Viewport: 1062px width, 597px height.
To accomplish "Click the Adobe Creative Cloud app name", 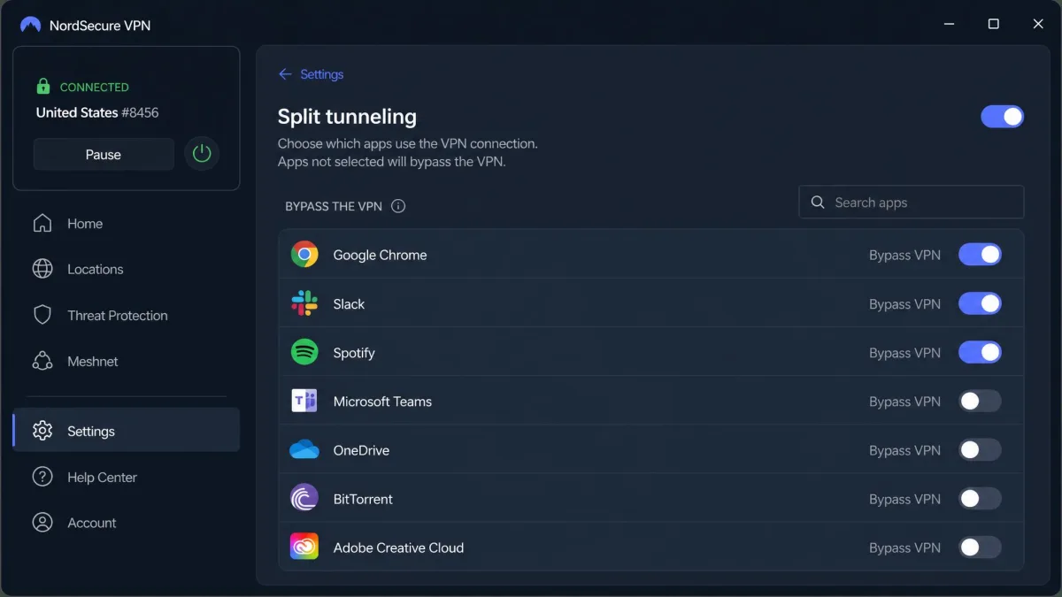I will click(x=398, y=547).
